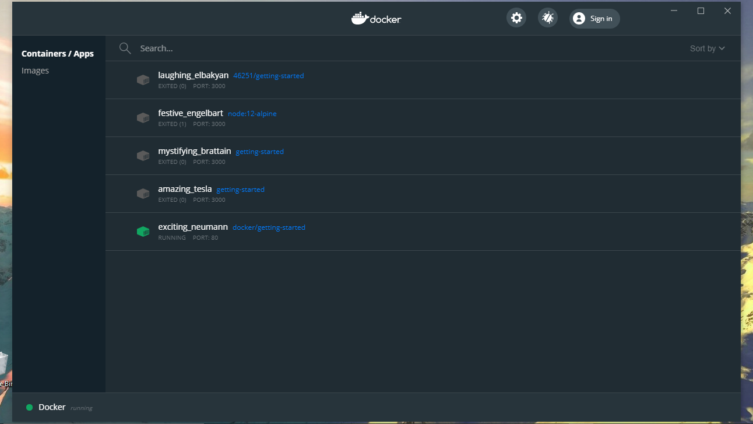Click the running status text at bottom

coord(82,408)
